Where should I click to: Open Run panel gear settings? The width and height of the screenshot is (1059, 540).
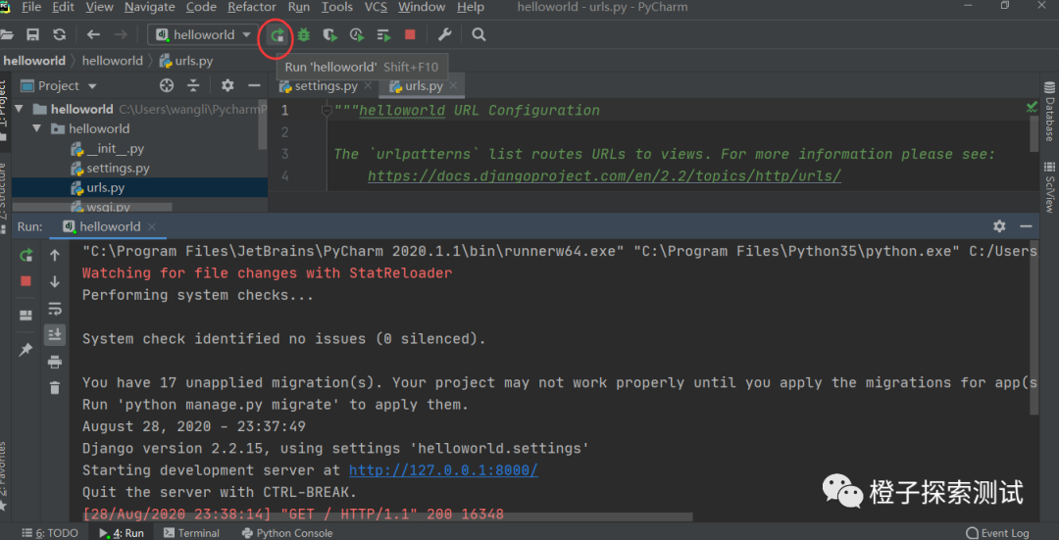[999, 226]
